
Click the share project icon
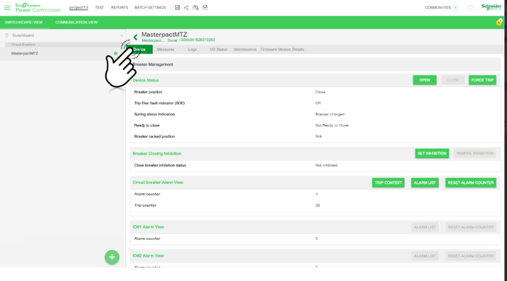(186, 8)
